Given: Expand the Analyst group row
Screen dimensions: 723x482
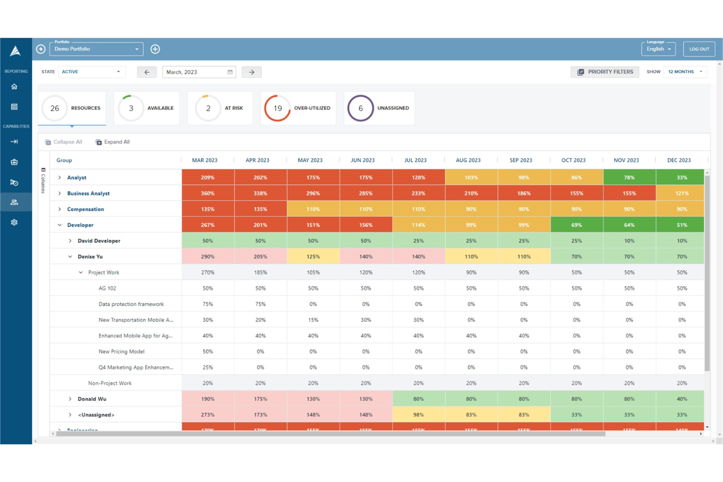Looking at the screenshot, I should (60, 177).
